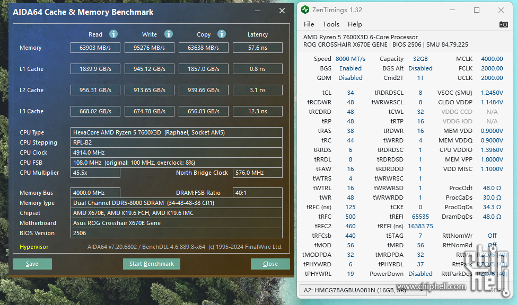The width and height of the screenshot is (517, 305).
Task: Click the ZenTimings app icon in title bar
Action: coord(305,10)
